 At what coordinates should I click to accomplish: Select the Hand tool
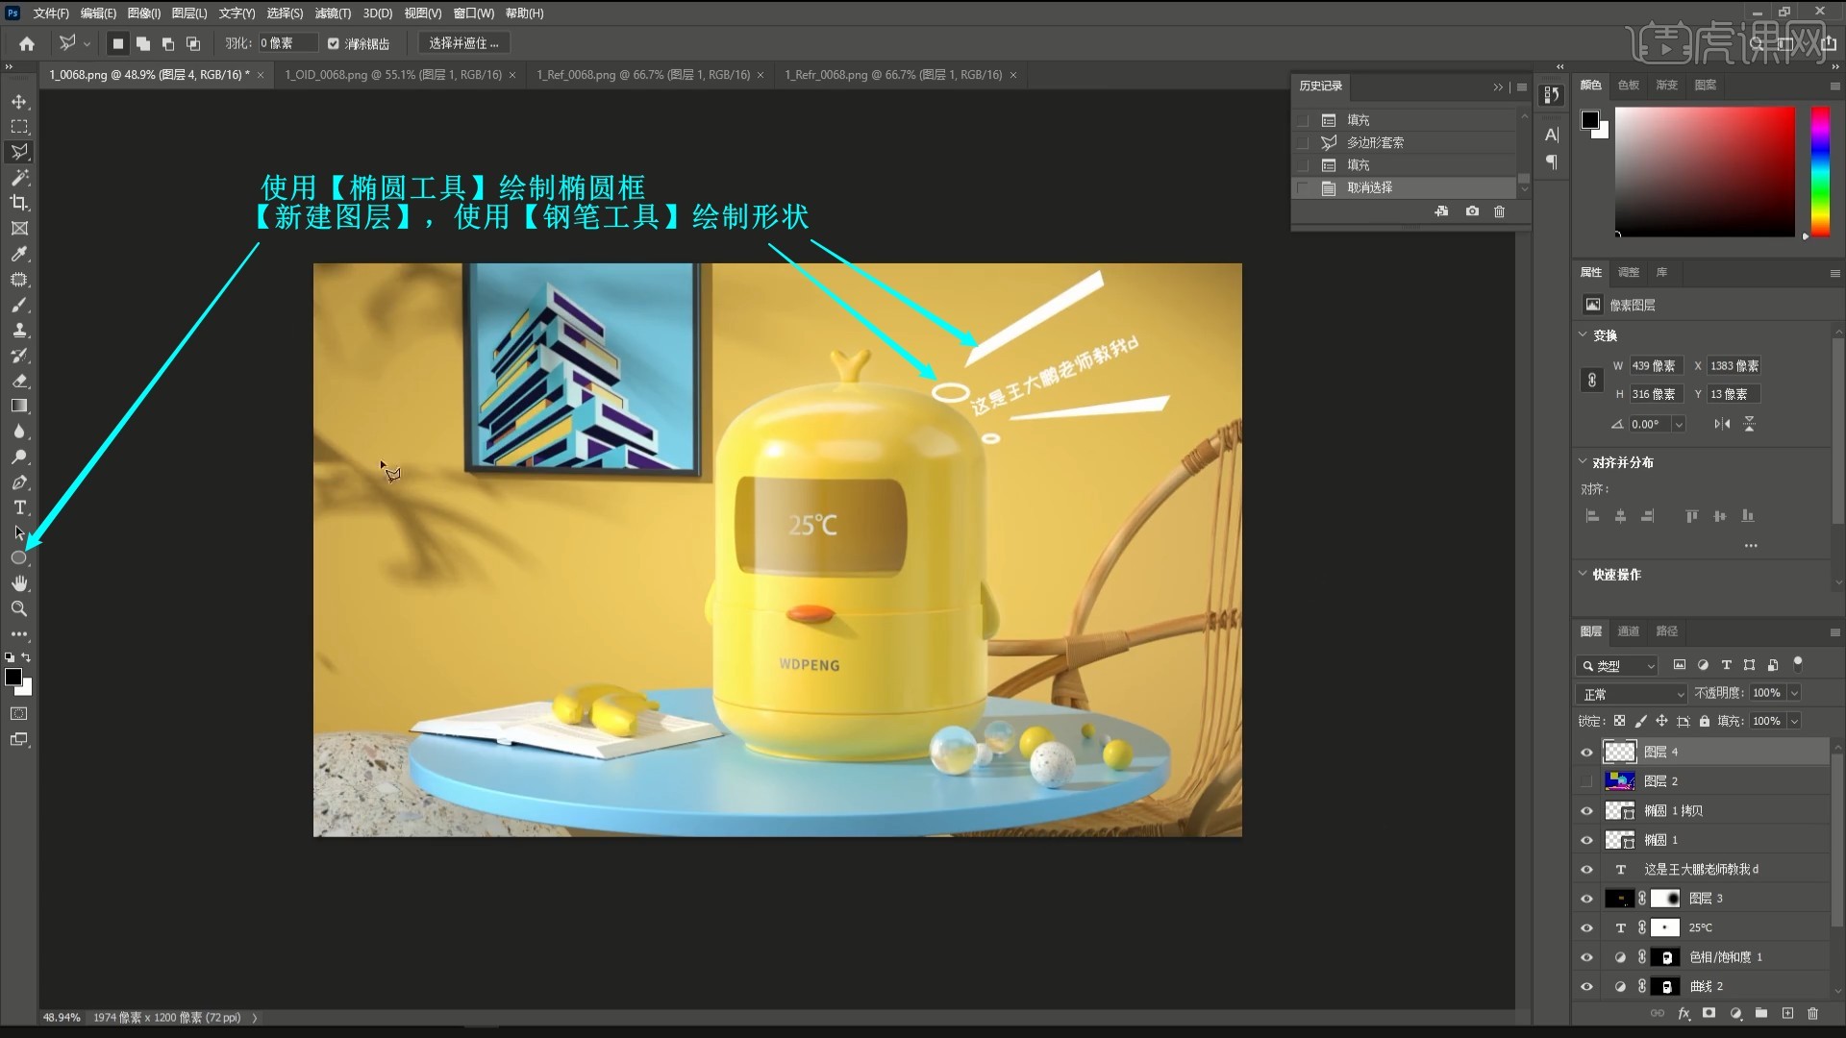pyautogui.click(x=17, y=583)
